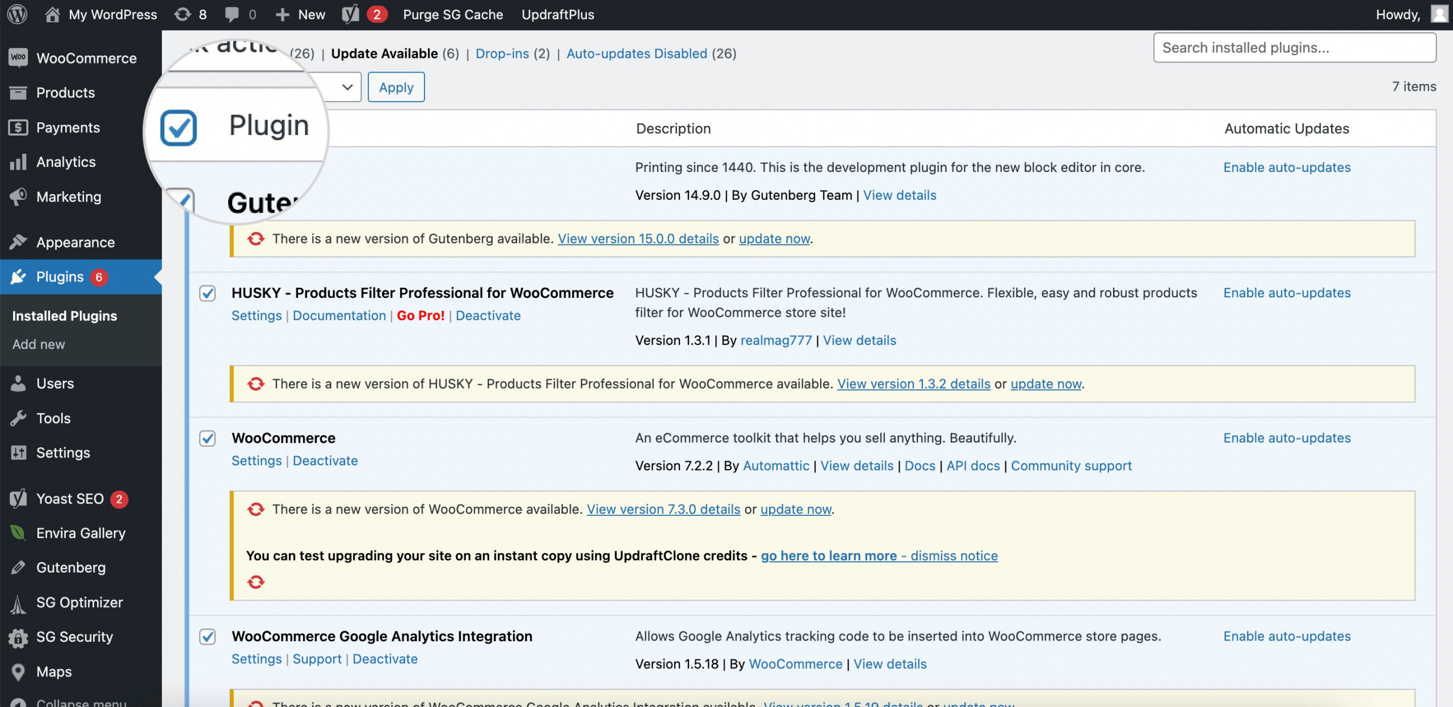Switch to the Drop-ins filter
1453x707 pixels.
502,53
